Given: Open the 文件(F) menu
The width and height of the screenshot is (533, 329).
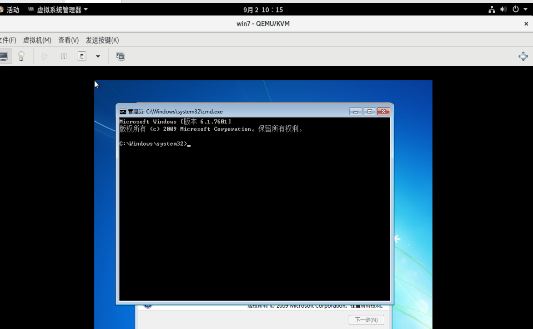Looking at the screenshot, I should click(x=7, y=40).
